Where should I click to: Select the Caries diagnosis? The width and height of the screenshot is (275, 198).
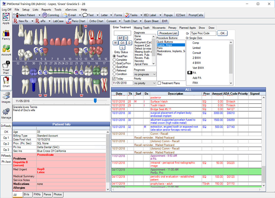pos(138,39)
